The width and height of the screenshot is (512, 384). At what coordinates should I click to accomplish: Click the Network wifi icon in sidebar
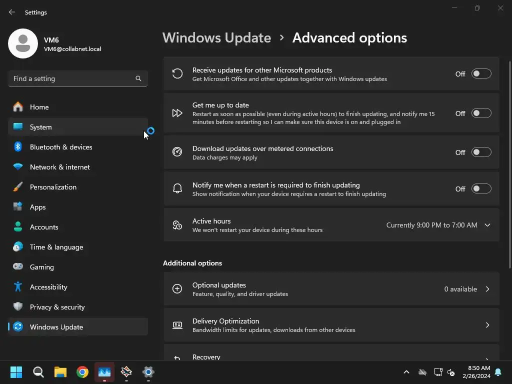18,167
